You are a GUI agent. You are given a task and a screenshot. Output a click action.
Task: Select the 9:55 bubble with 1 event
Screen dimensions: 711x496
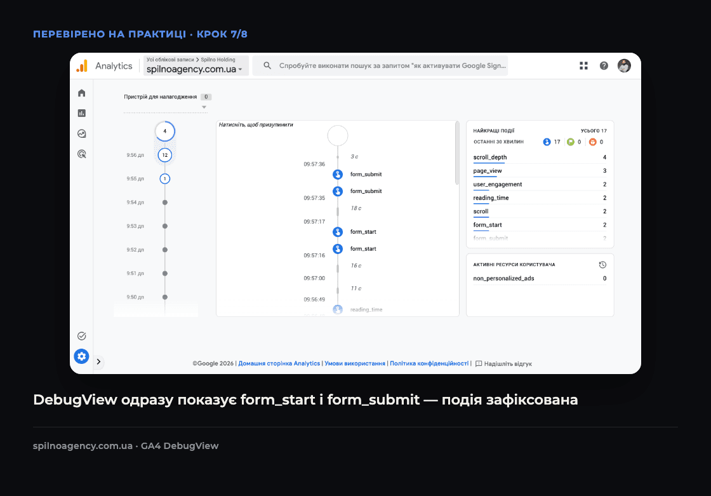[x=164, y=179]
